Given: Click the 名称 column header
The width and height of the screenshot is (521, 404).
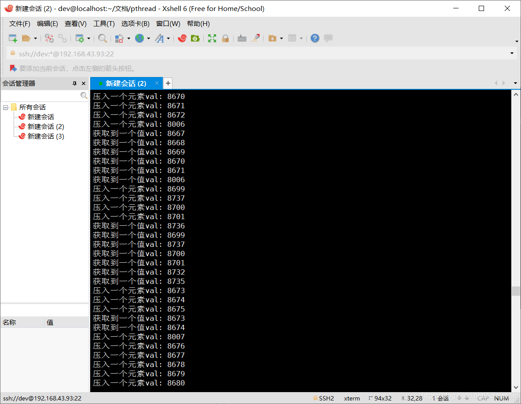Looking at the screenshot, I should (x=22, y=322).
